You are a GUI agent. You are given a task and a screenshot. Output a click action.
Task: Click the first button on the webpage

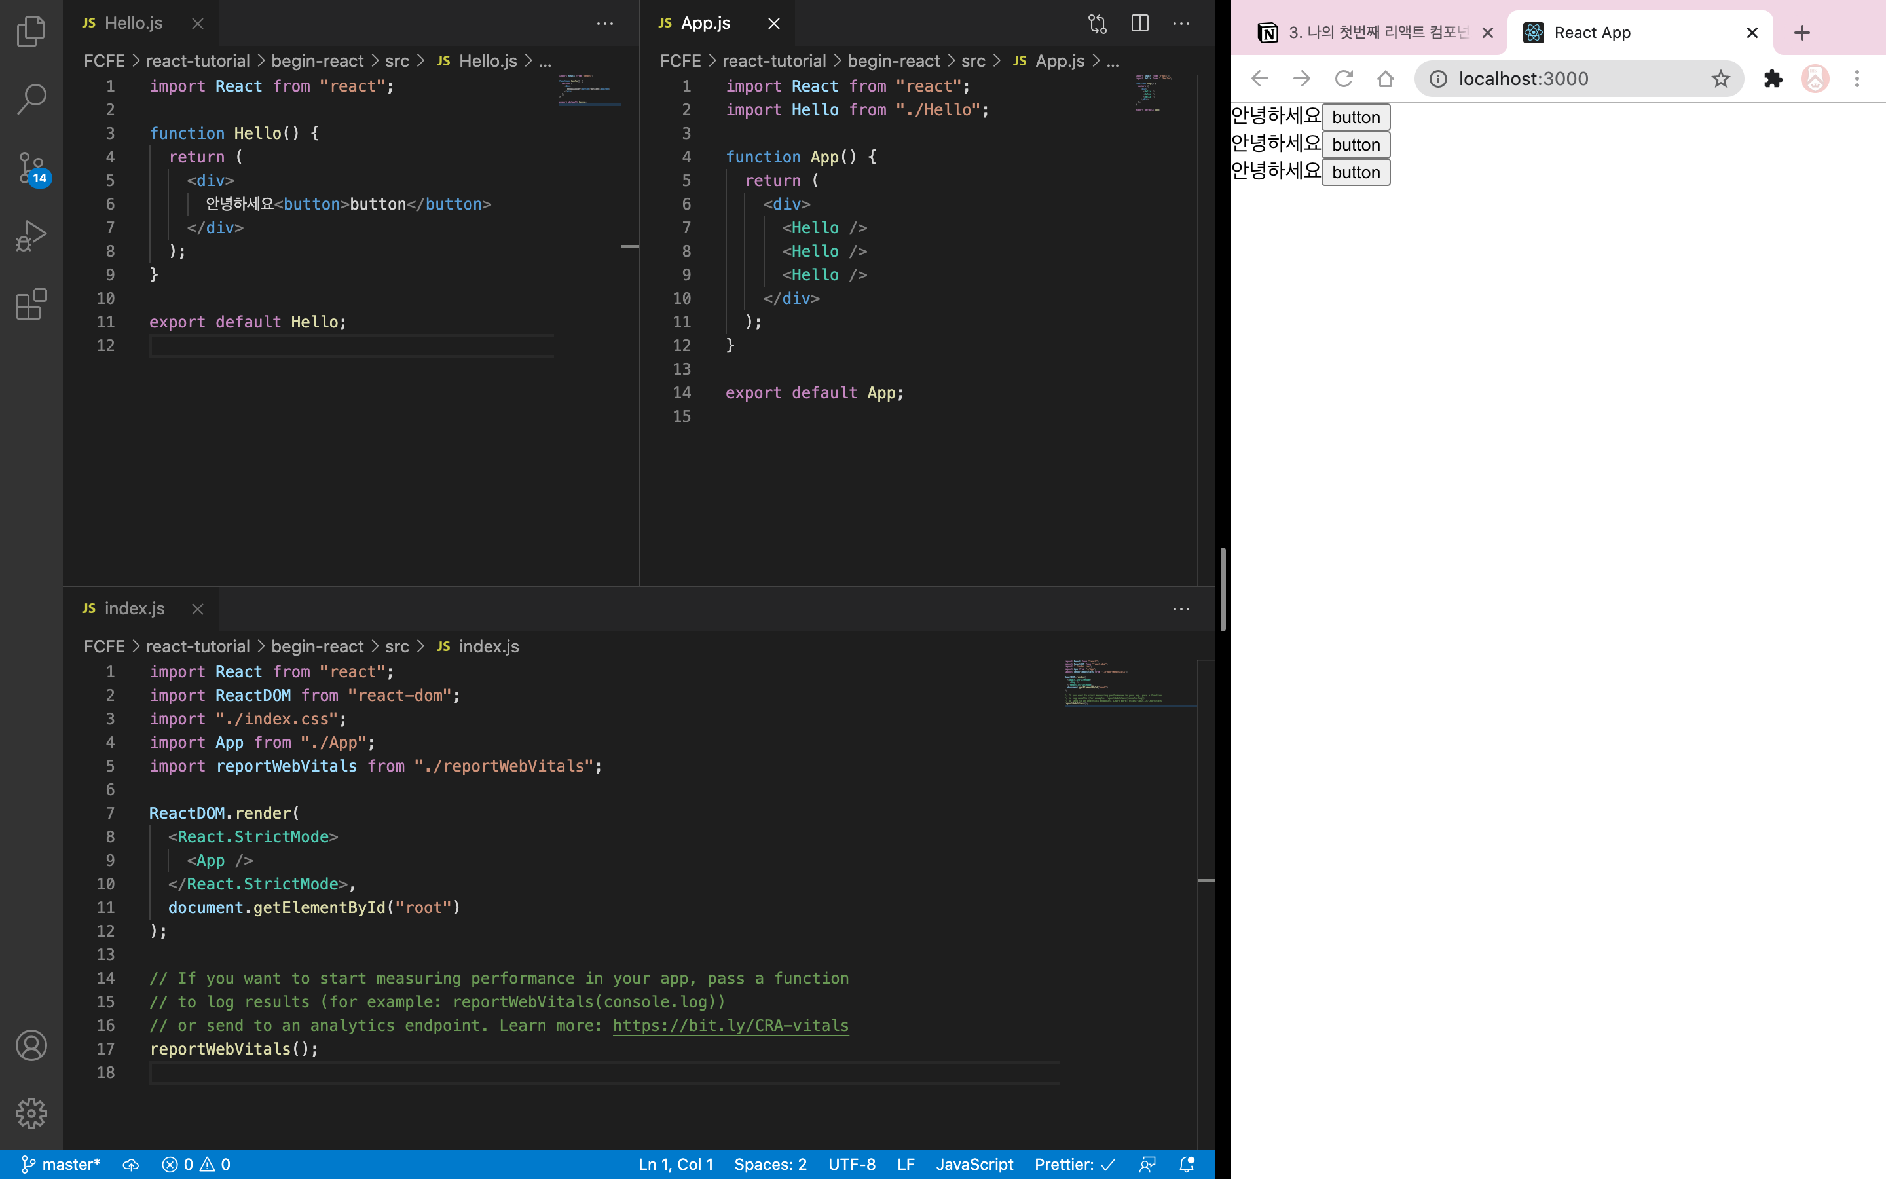click(x=1356, y=117)
